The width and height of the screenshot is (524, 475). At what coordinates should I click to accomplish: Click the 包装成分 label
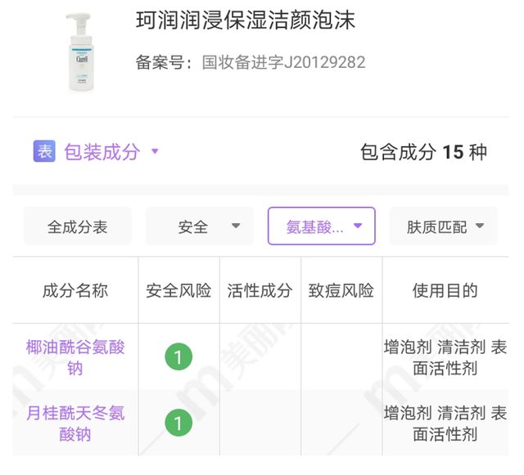pyautogui.click(x=102, y=151)
